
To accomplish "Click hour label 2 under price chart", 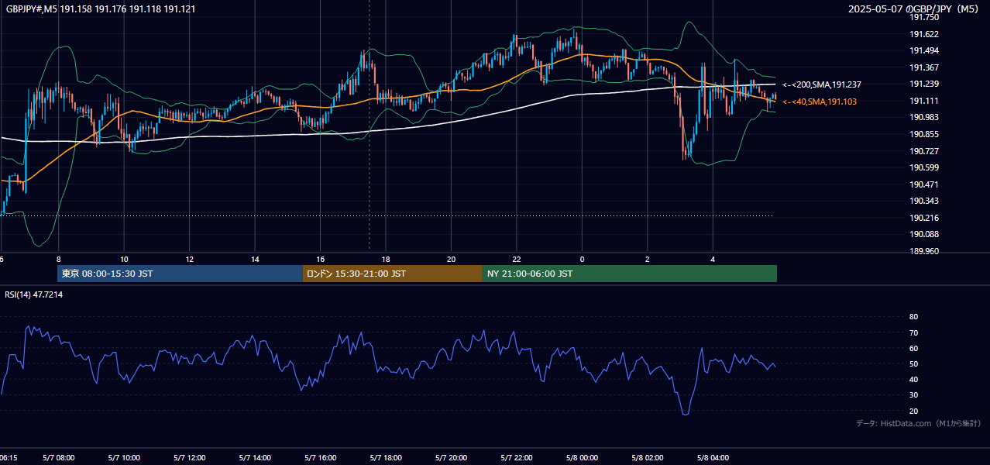I will coord(648,260).
